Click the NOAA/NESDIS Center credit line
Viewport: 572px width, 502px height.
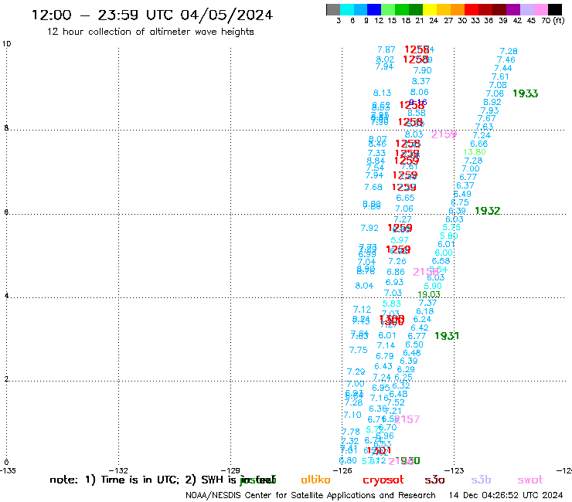coord(311,496)
